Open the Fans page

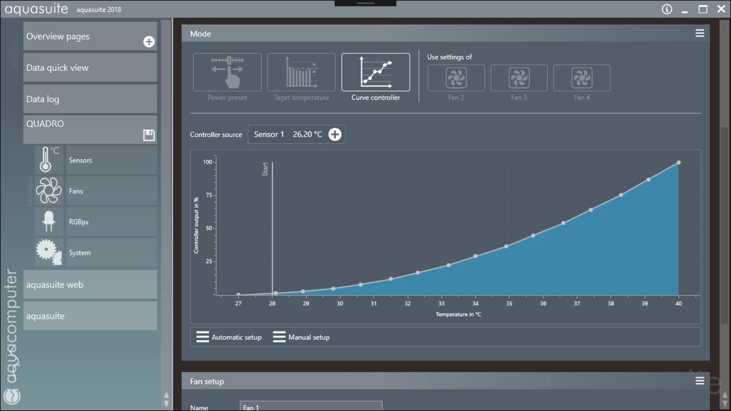(x=111, y=191)
